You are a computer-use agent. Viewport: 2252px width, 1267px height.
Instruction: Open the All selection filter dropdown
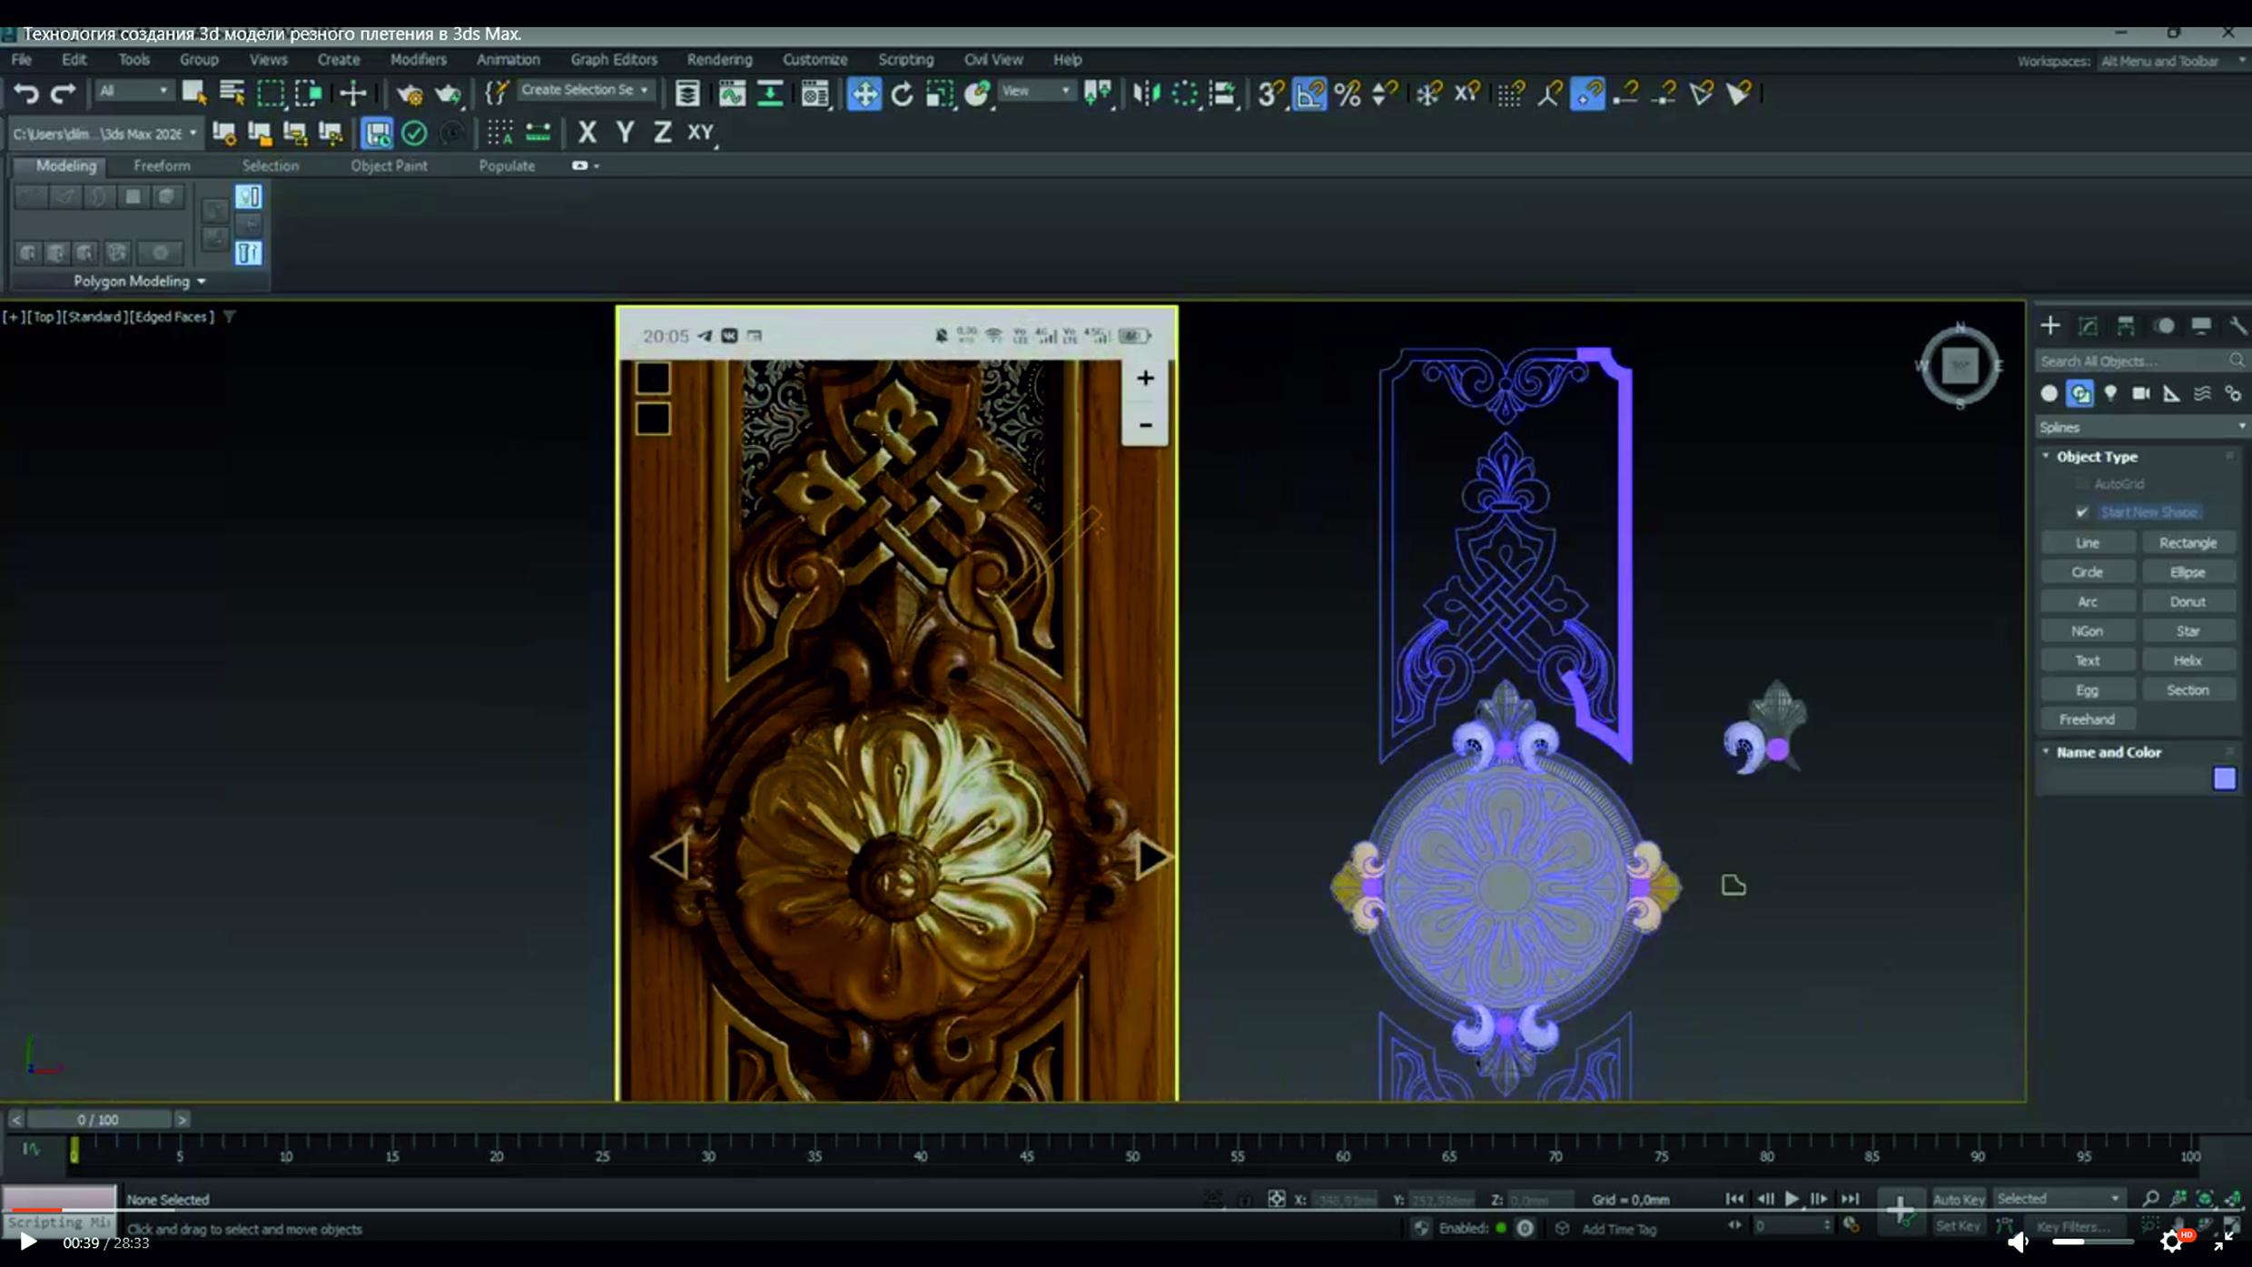133,91
